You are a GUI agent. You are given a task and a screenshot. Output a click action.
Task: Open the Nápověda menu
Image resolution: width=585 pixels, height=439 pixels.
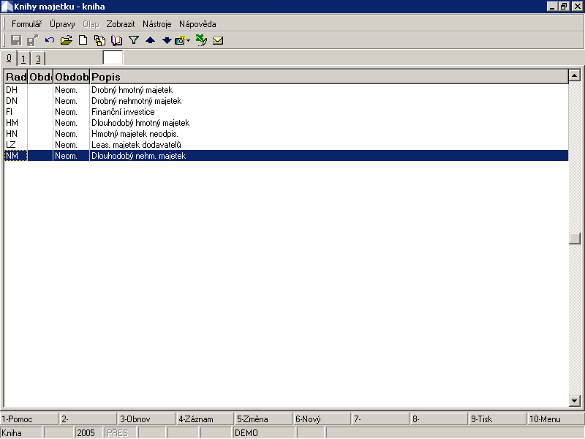tap(197, 24)
